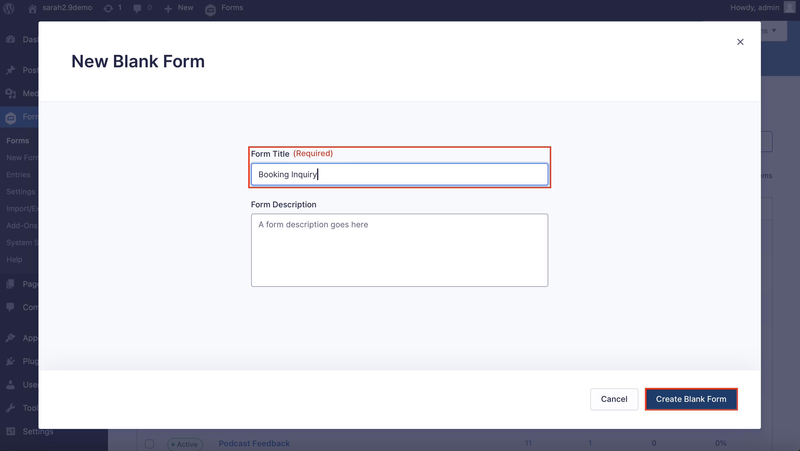Open Add-Ons in the Forms submenu
800x451 pixels.
tap(22, 225)
